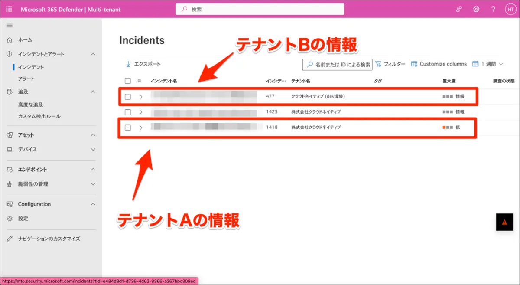Sort by 重大度 column header
The width and height of the screenshot is (520, 285).
click(449, 81)
